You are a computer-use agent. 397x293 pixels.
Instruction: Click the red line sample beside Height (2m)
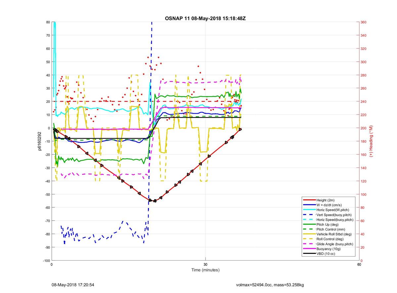pos(309,200)
